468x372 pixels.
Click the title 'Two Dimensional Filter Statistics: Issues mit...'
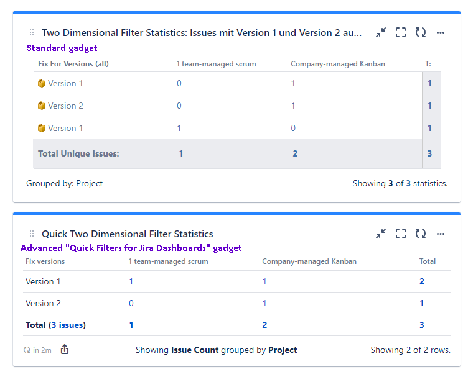click(x=202, y=32)
